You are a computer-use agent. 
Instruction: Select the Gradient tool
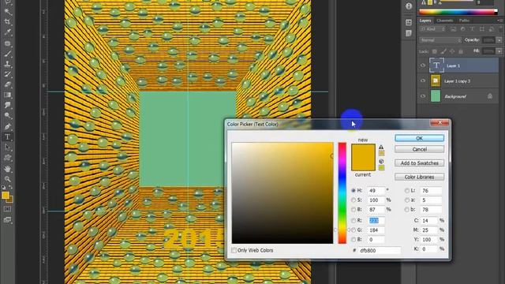[7, 95]
